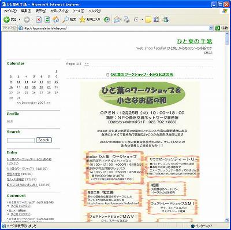Image resolution: width=231 pixels, height=230 pixels.
Task: Click the Back arrow icon
Action: point(7,19)
